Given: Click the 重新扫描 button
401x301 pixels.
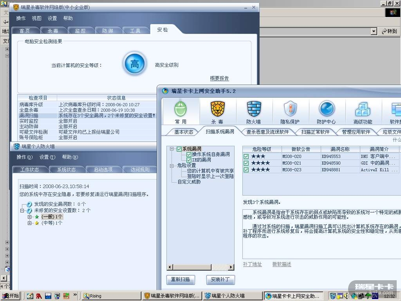Looking at the screenshot, I should (181, 279).
